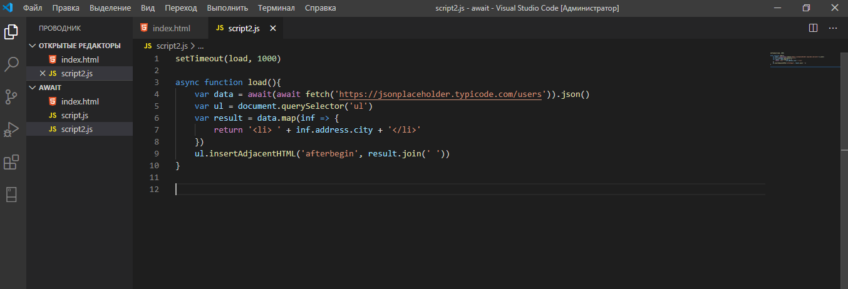This screenshot has height=289, width=848.
Task: Click JS icon in the breadcrumb
Action: 148,46
